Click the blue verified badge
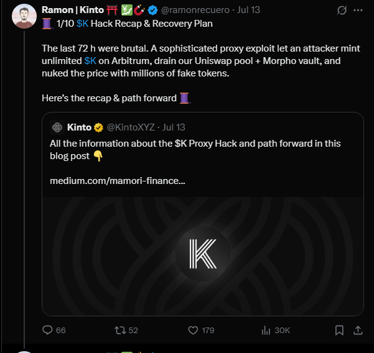374x353 pixels. pyautogui.click(x=154, y=11)
